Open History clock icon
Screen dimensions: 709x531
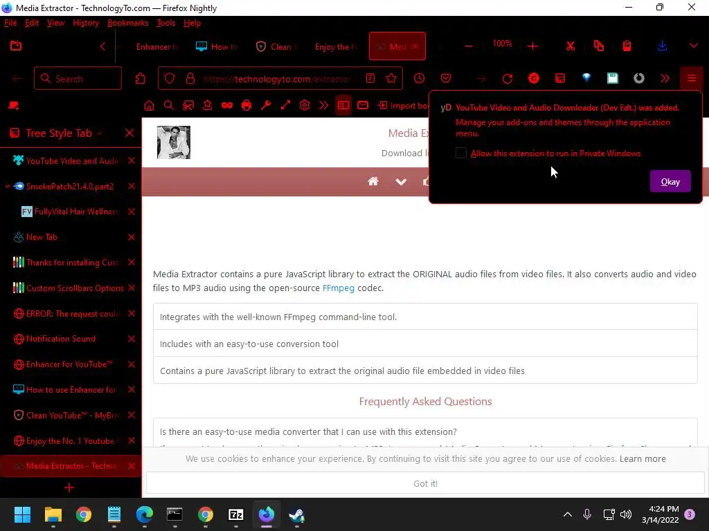pos(419,79)
